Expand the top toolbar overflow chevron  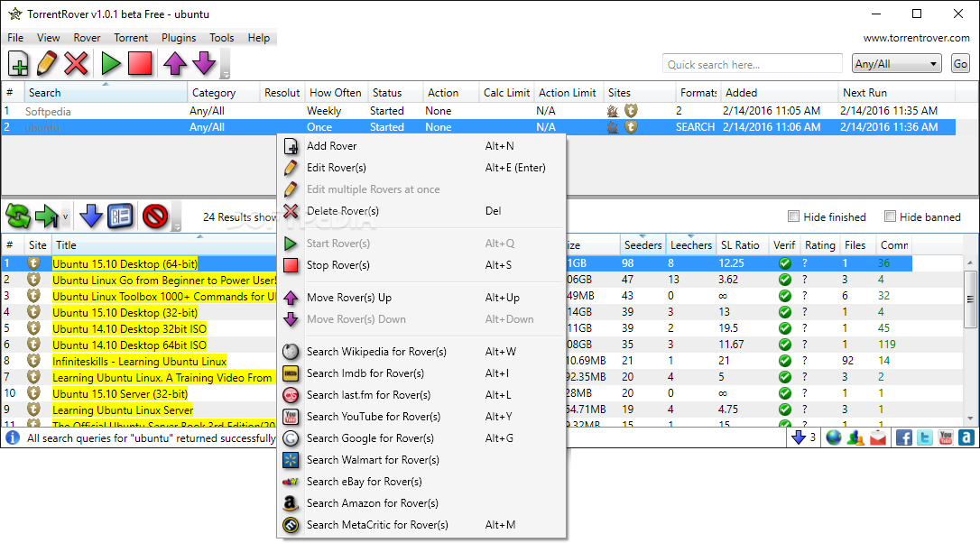[225, 74]
